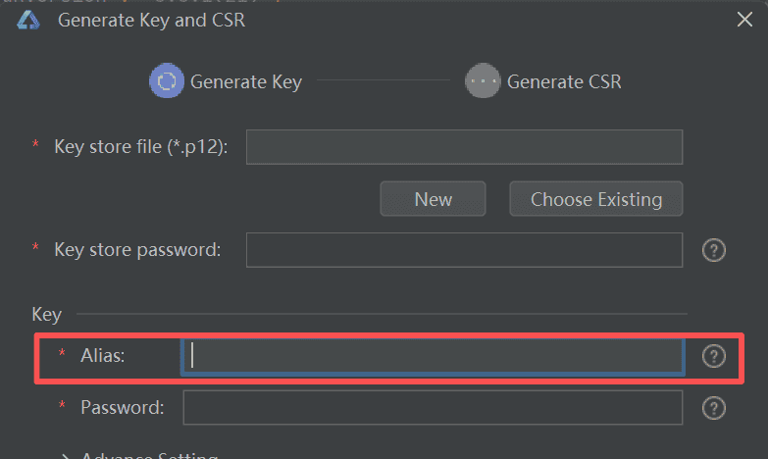Screen dimensions: 768x459
Task: Focus the Key store file (*.p12) field
Action: pyautogui.click(x=464, y=147)
